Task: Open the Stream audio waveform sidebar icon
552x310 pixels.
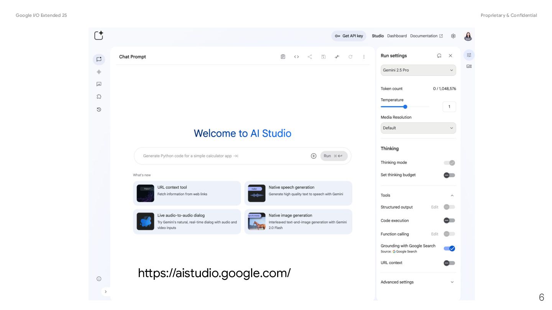Action: click(x=99, y=72)
